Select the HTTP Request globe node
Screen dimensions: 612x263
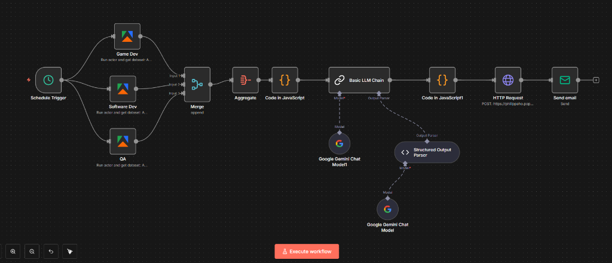click(x=508, y=80)
